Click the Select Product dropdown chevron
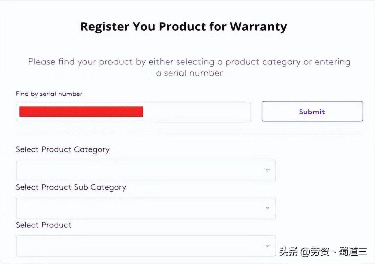Viewport: 375px width, 264px height. (267, 246)
